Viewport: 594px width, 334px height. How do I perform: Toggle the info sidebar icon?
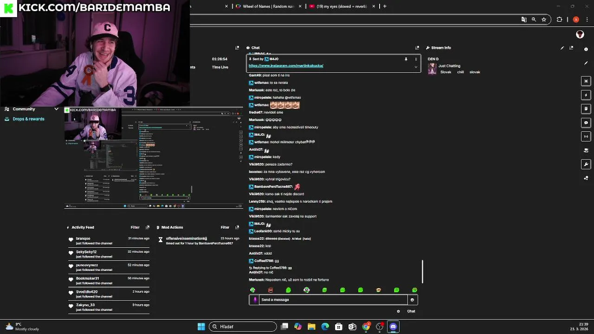click(x=586, y=49)
